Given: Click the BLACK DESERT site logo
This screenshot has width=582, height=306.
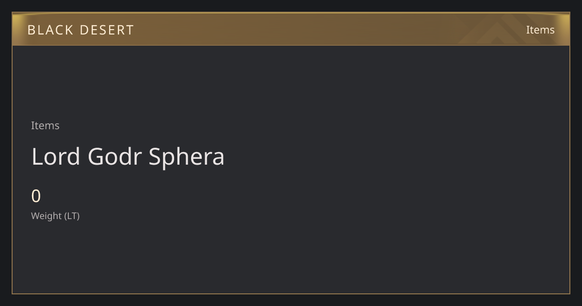Looking at the screenshot, I should [81, 30].
